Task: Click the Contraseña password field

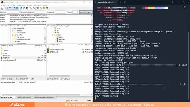Action: point(60,12)
